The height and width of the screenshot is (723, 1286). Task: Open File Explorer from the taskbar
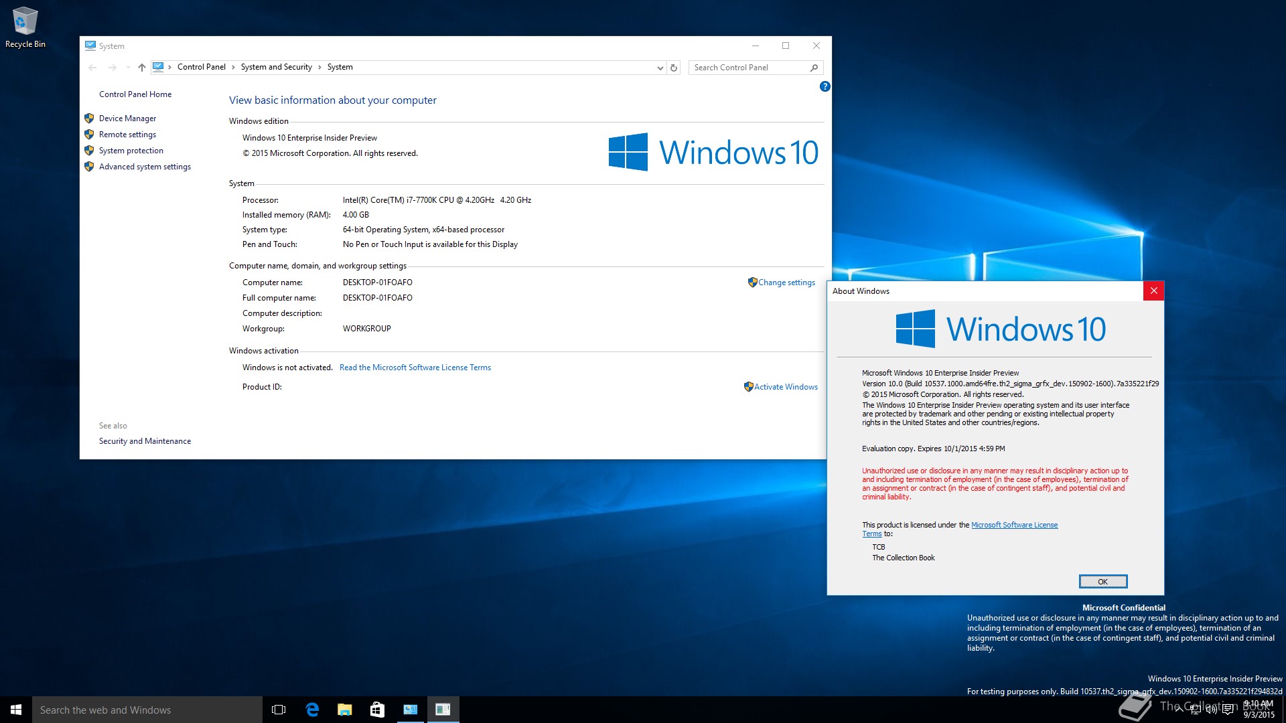point(345,710)
